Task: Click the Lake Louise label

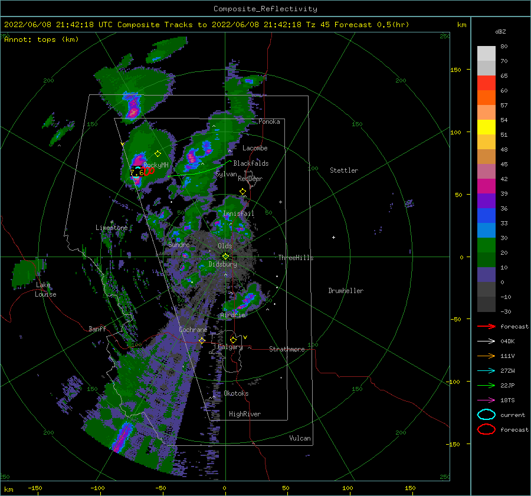Action: (x=45, y=290)
